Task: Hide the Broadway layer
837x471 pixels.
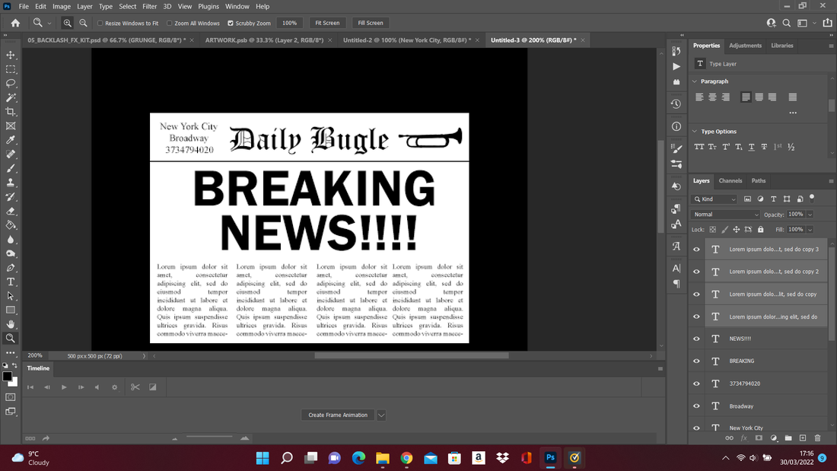Action: [x=696, y=406]
